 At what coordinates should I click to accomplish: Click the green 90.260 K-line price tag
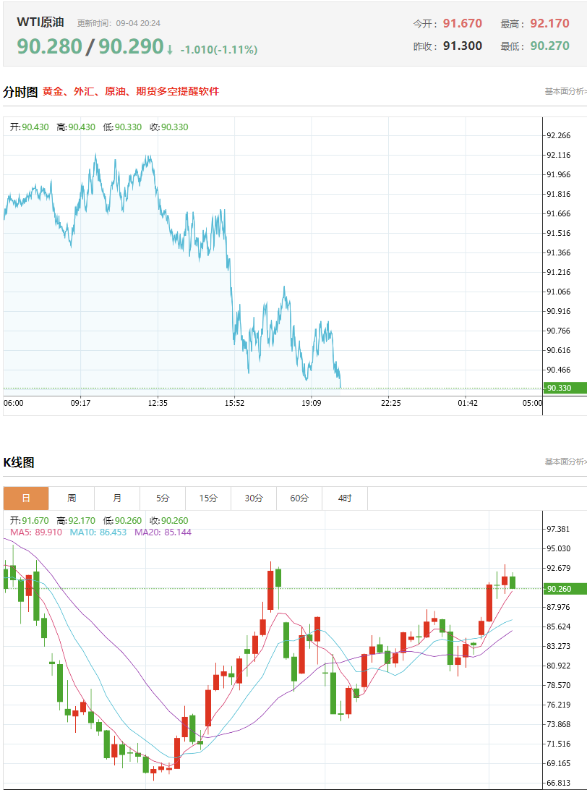pos(565,588)
